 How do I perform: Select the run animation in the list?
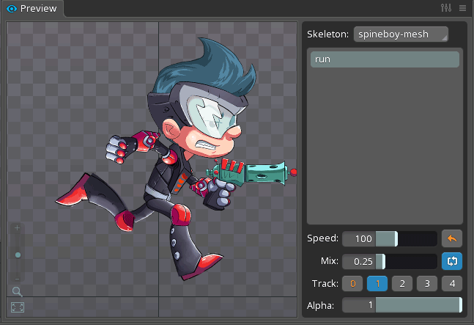[385, 59]
